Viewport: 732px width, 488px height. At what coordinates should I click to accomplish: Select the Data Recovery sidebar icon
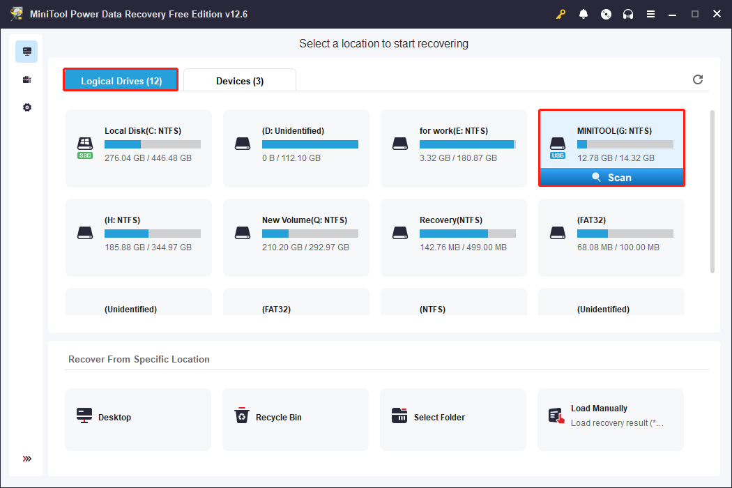pyautogui.click(x=26, y=51)
